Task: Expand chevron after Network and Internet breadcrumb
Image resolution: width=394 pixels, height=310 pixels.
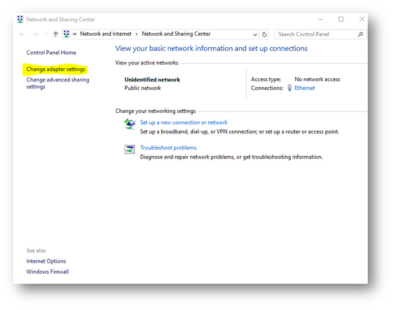Action: pos(136,34)
